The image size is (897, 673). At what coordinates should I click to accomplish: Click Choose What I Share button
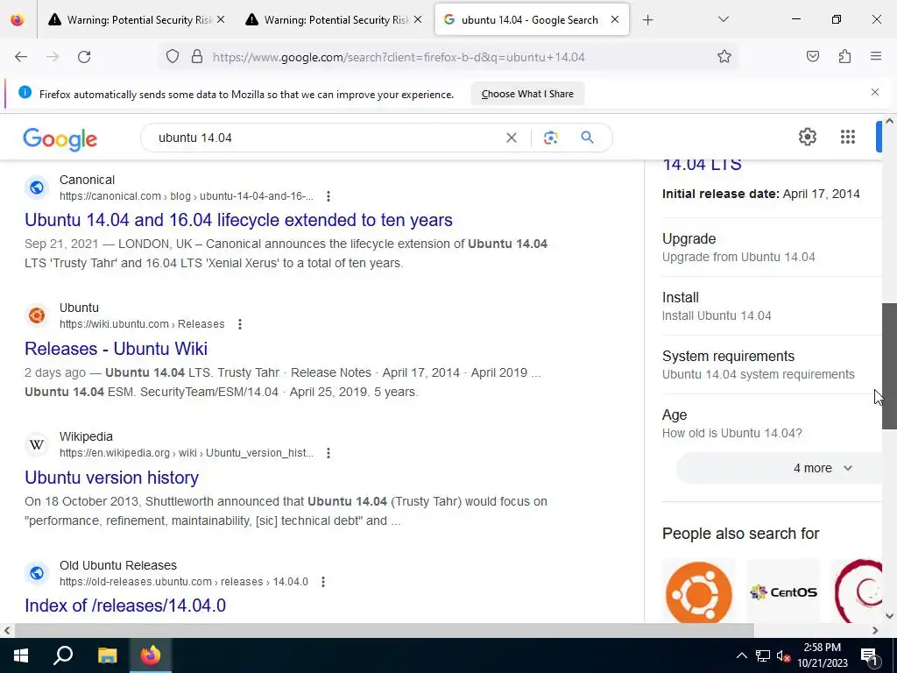[x=527, y=94]
